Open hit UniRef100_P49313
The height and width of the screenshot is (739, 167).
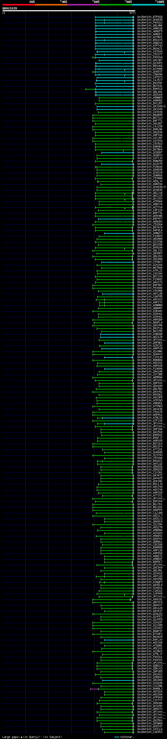150,23
